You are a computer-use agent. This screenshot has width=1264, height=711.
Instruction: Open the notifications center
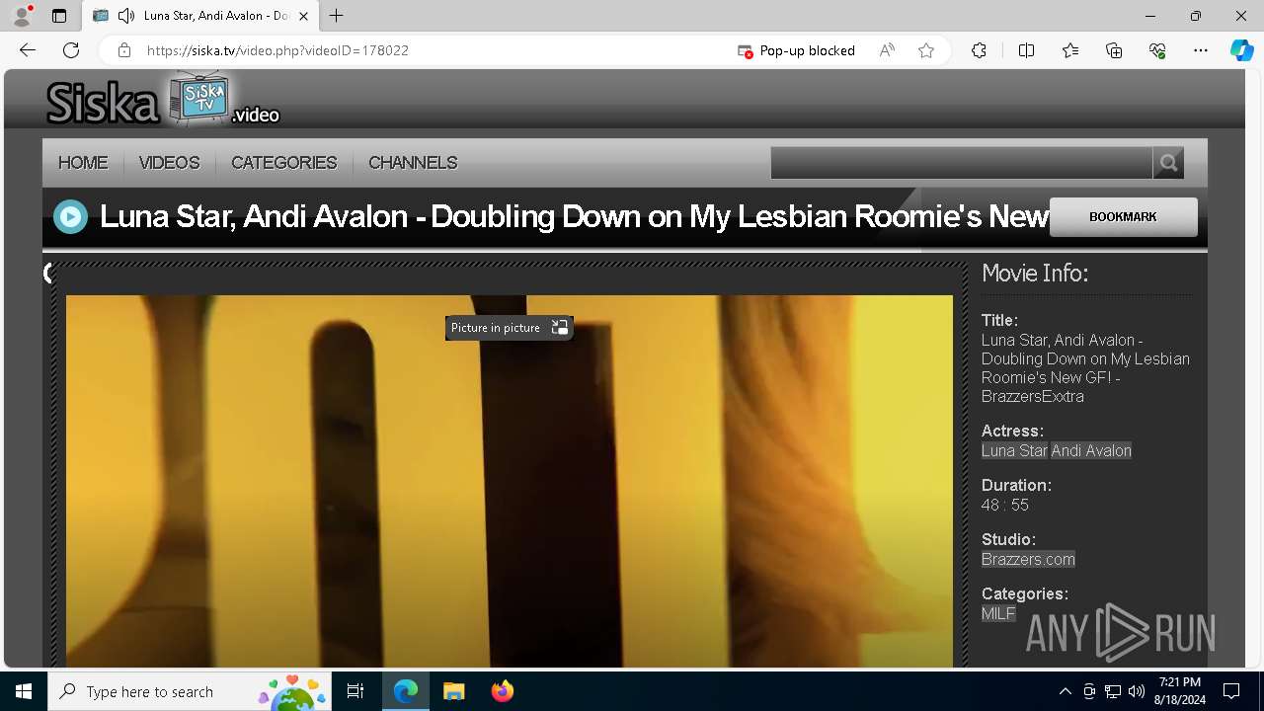(x=1231, y=691)
